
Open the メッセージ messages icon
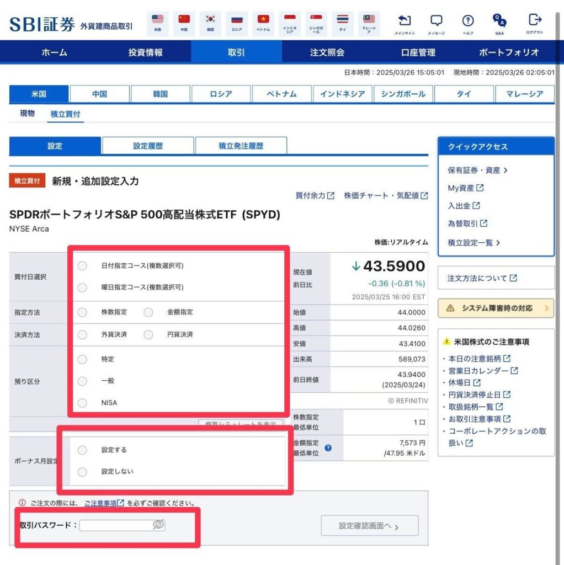click(437, 24)
